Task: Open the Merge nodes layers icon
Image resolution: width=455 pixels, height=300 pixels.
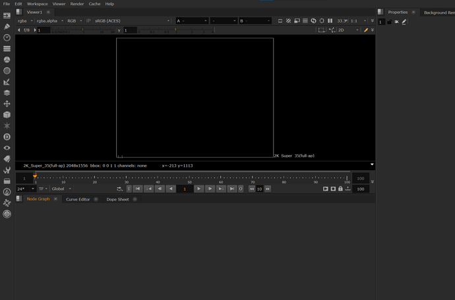Action: point(7,93)
